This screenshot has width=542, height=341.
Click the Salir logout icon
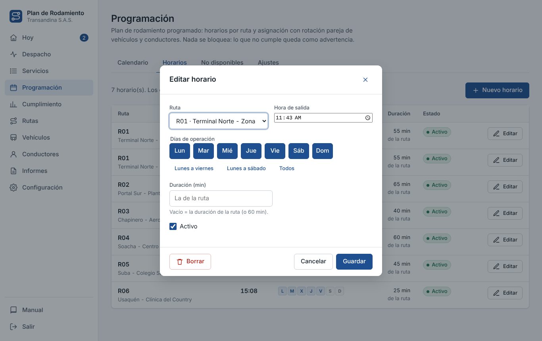point(13,327)
